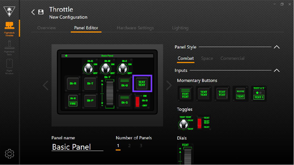Pick first momentary button with lines style
The height and width of the screenshot is (165, 294).
(185, 93)
